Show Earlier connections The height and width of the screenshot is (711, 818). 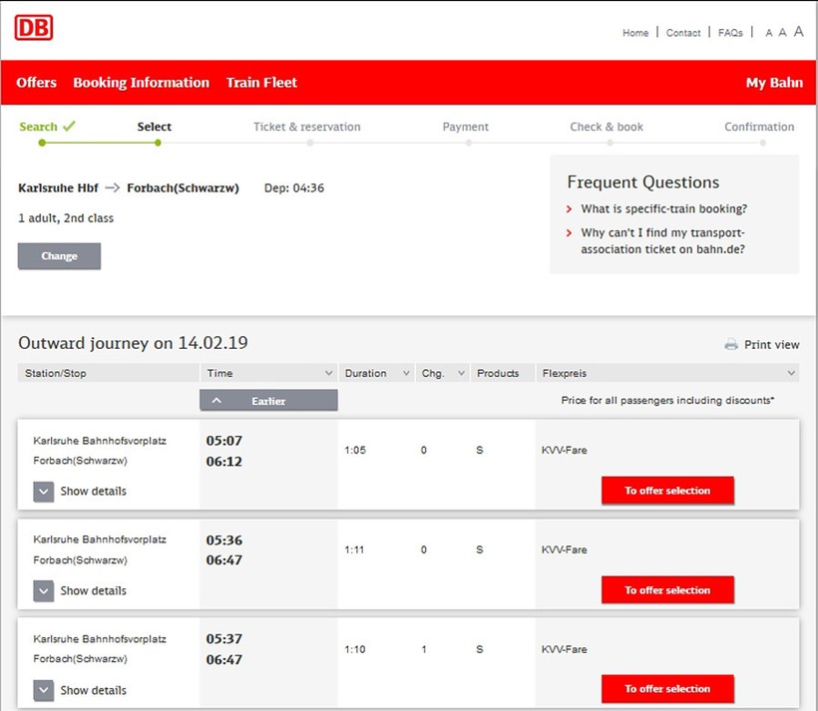[x=268, y=401]
